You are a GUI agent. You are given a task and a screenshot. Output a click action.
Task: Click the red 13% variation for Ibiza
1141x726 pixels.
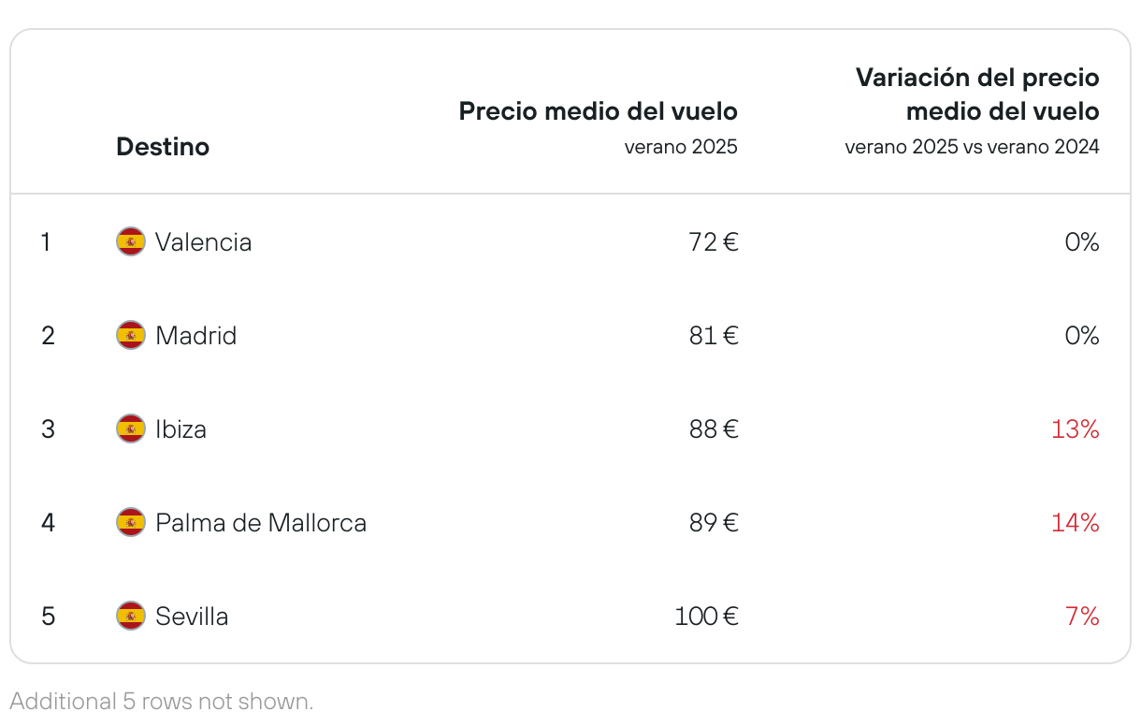click(x=1075, y=429)
